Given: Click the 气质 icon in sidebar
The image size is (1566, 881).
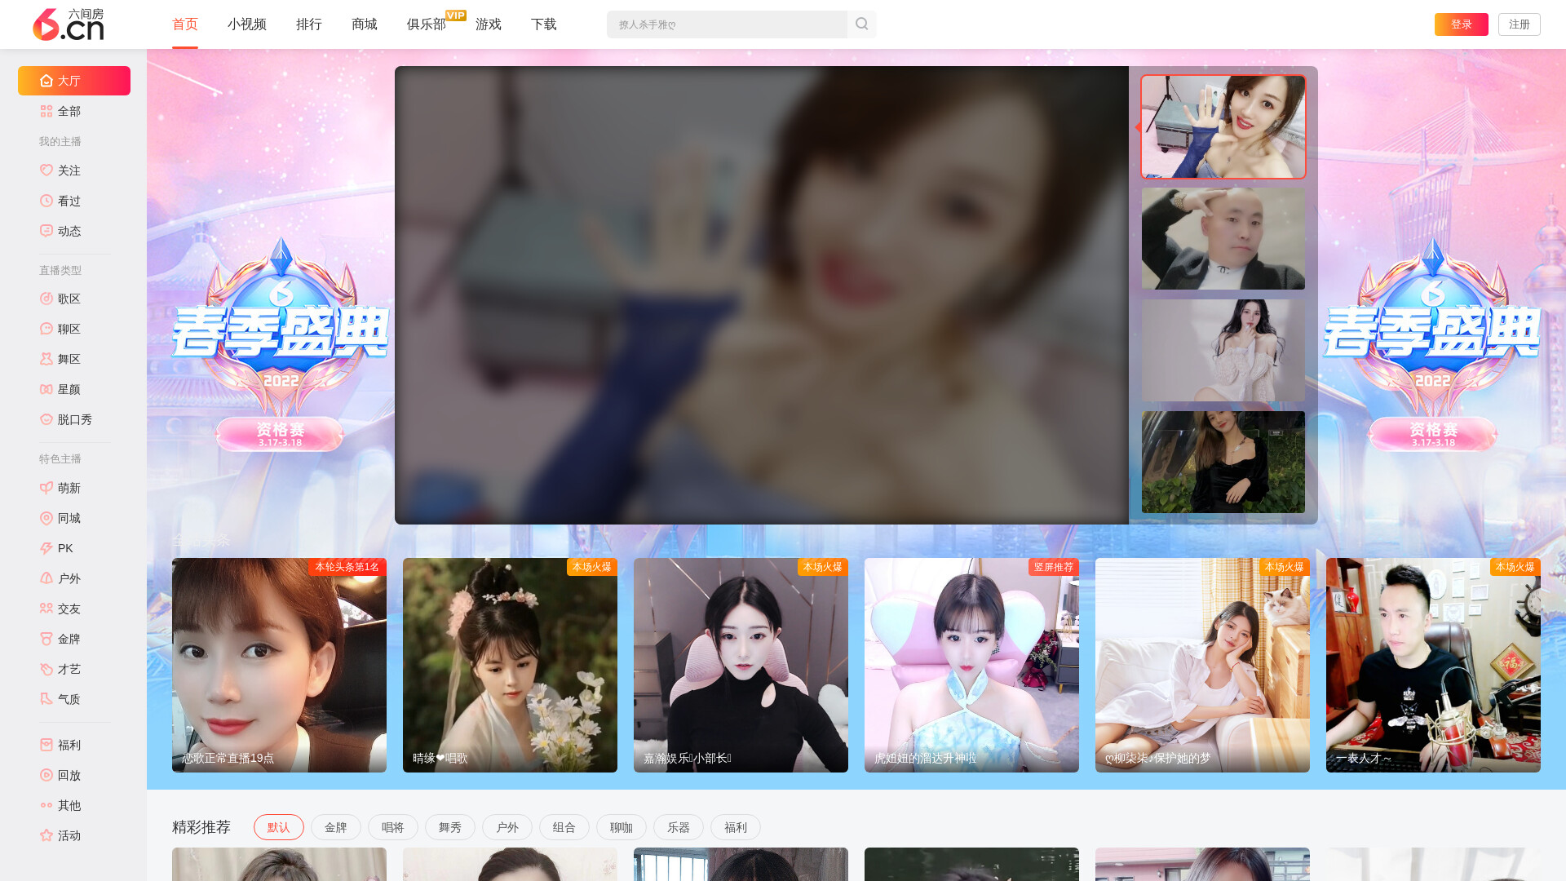Looking at the screenshot, I should click(x=46, y=699).
